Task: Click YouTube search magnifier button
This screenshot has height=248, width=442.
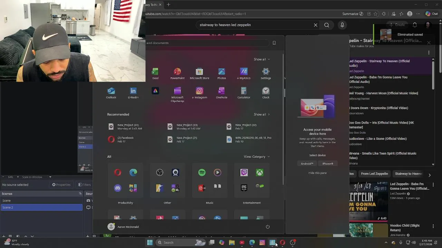Action: pyautogui.click(x=327, y=25)
